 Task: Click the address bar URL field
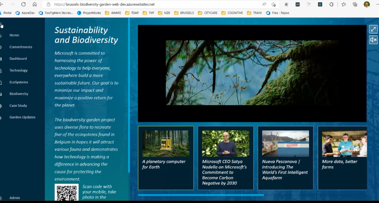coord(155,4)
